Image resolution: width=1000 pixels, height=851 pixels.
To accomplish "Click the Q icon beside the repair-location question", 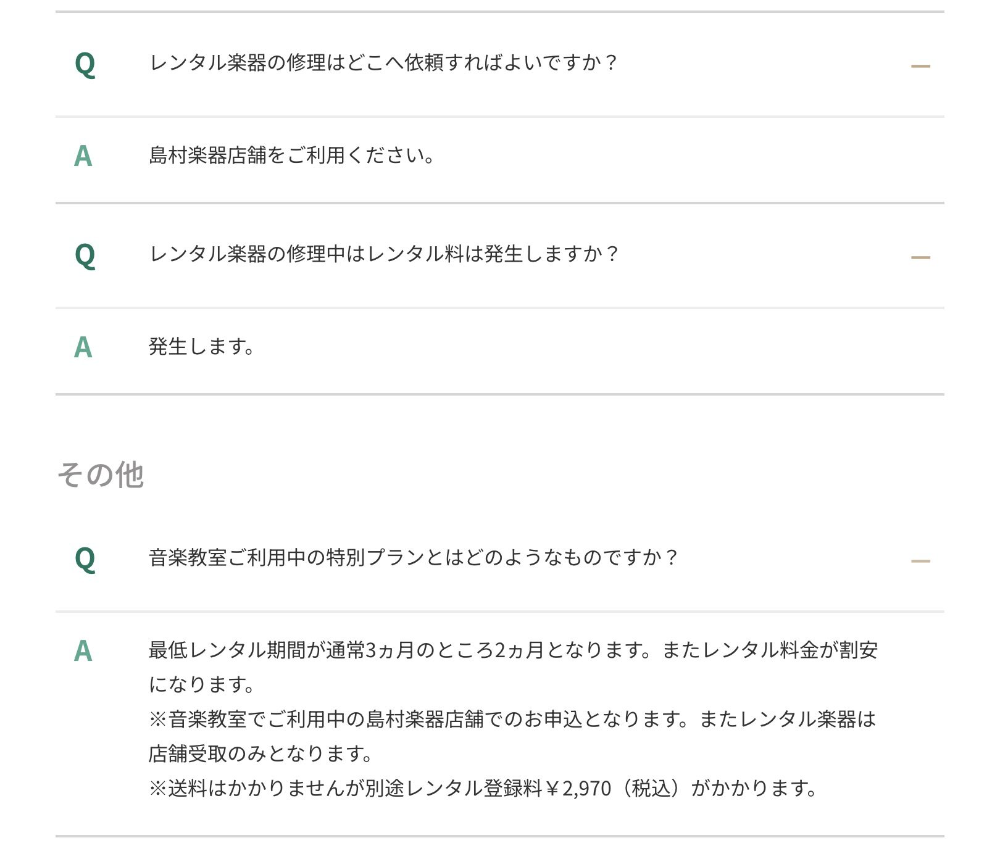I will (85, 64).
